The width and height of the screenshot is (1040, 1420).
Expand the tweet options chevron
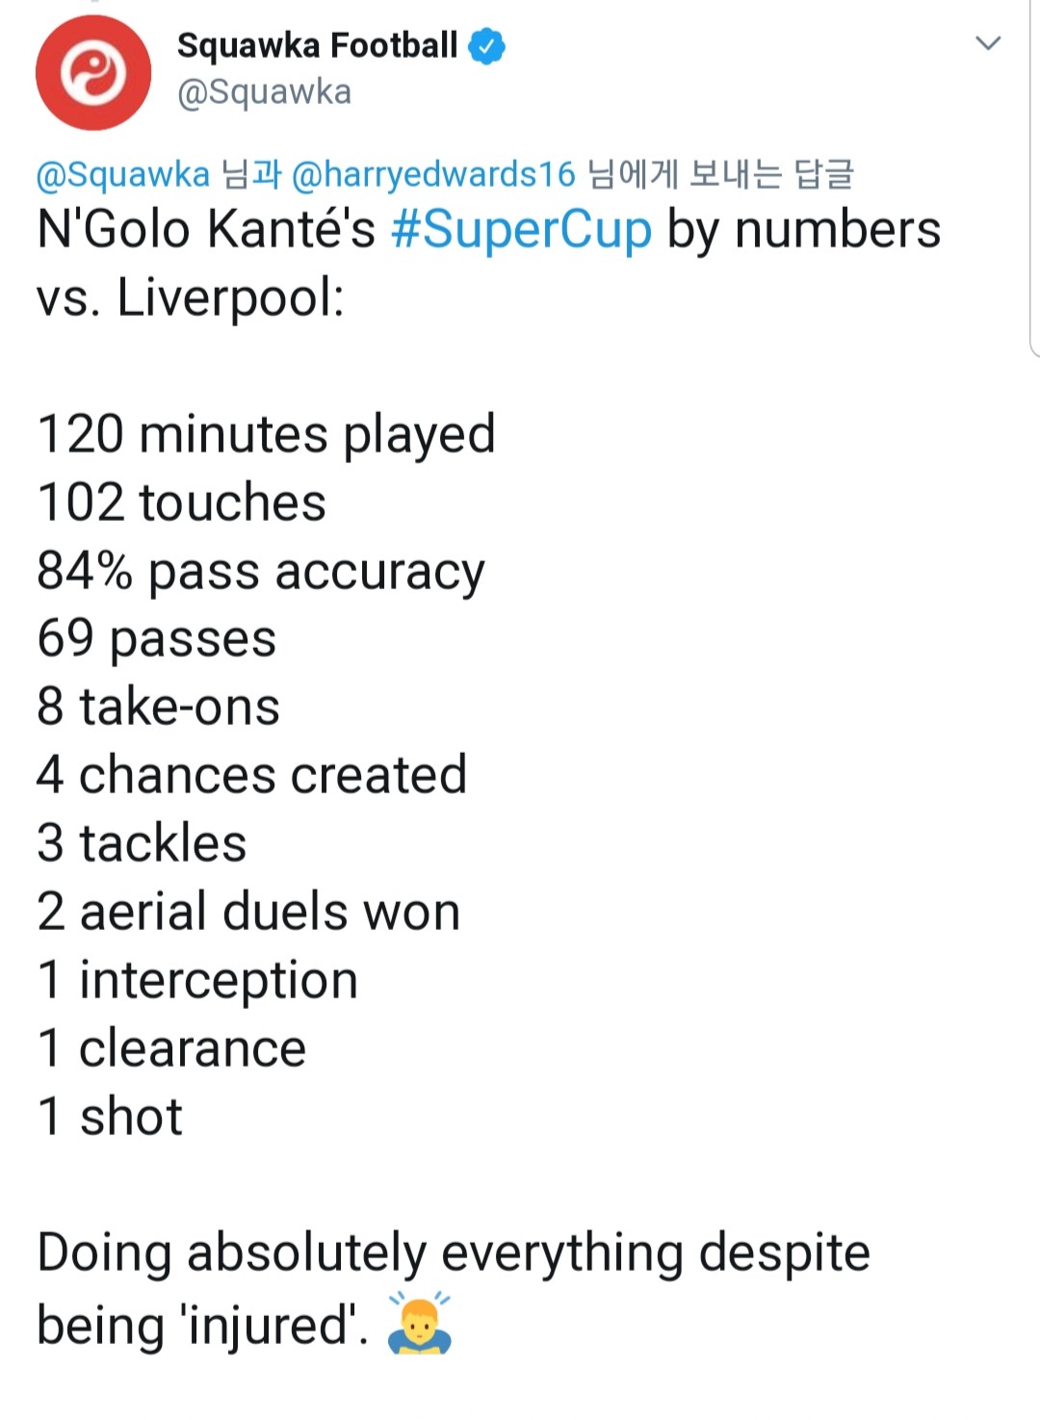pos(988,43)
